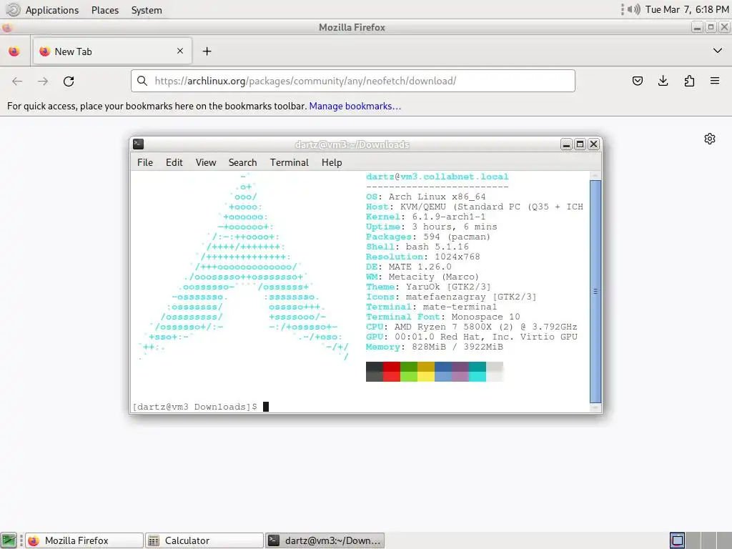This screenshot has height=549, width=732.
Task: Maximize the terminal window
Action: [580, 144]
